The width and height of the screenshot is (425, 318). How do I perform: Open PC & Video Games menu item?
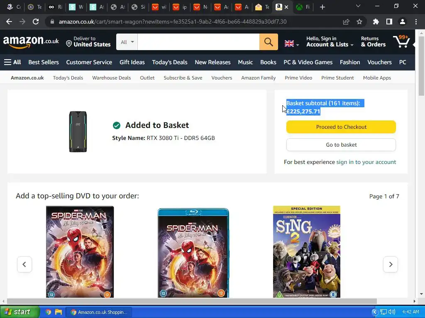pos(308,62)
